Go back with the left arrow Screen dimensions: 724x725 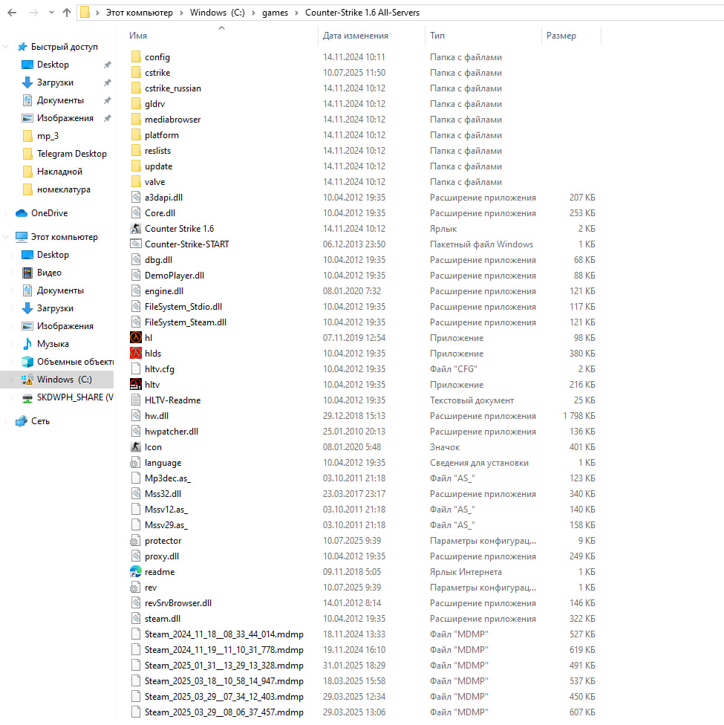click(12, 13)
